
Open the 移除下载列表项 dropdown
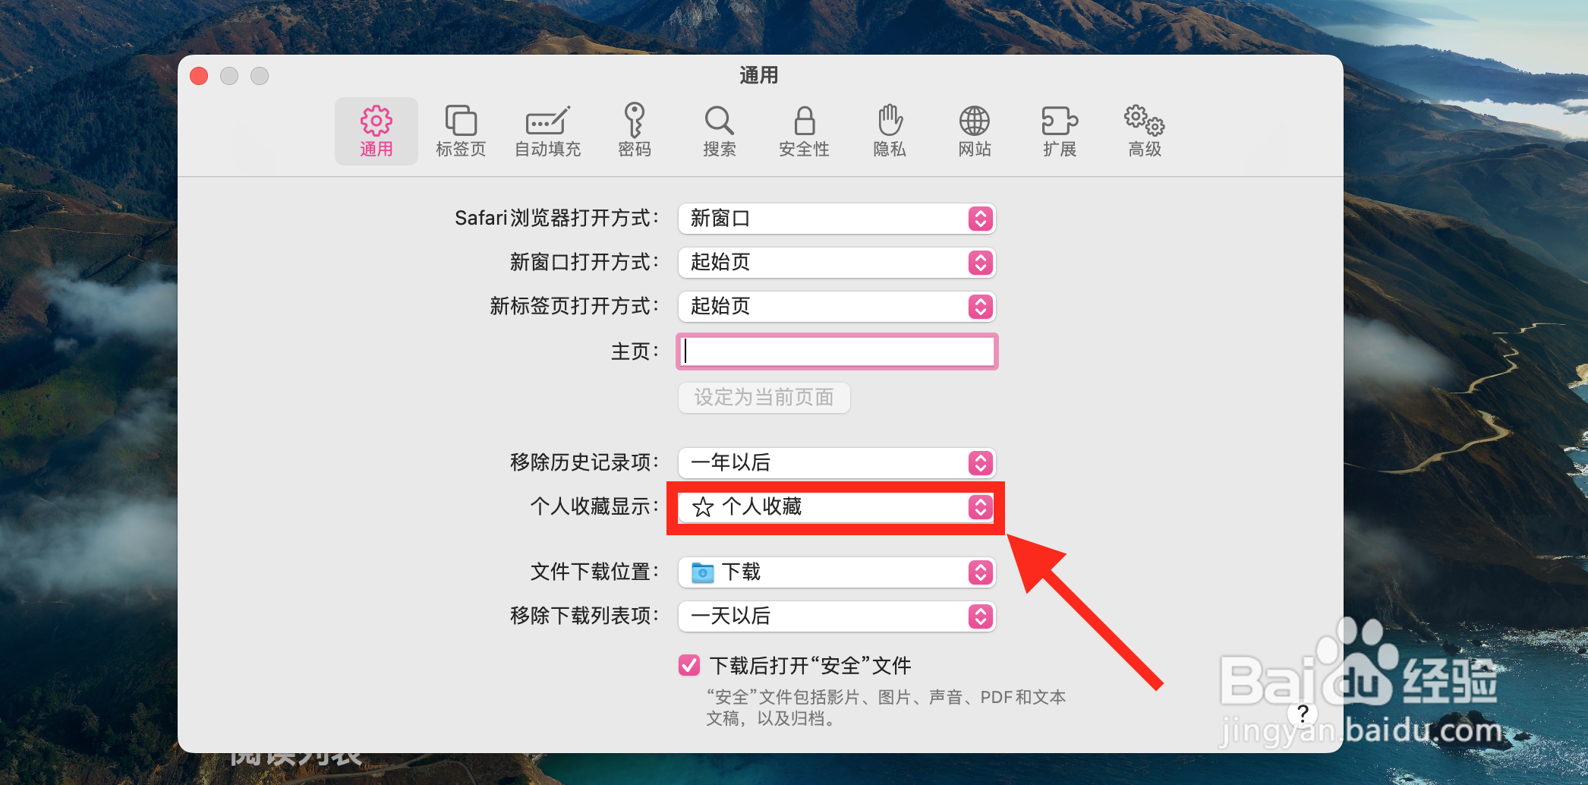click(837, 616)
